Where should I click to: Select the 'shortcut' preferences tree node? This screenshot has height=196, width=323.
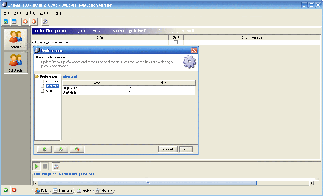(52, 86)
